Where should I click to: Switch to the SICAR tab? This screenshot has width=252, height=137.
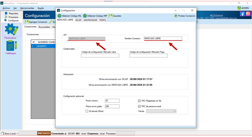coord(78,20)
